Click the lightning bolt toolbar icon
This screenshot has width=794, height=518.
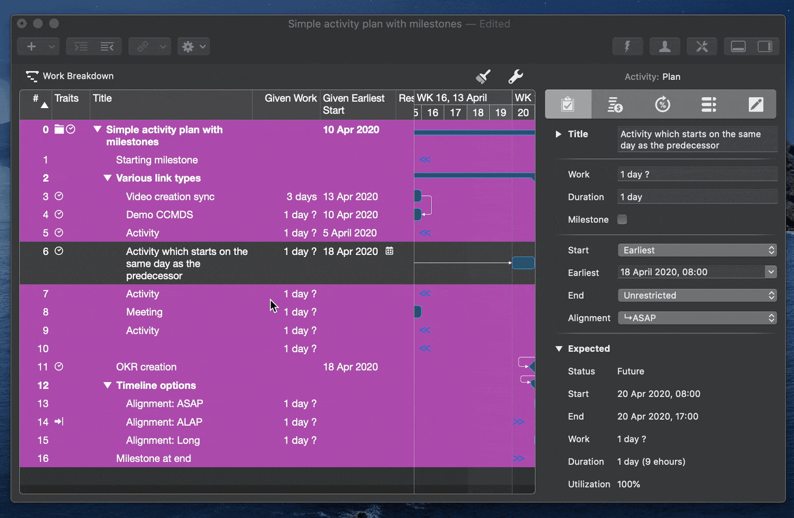[x=628, y=47]
